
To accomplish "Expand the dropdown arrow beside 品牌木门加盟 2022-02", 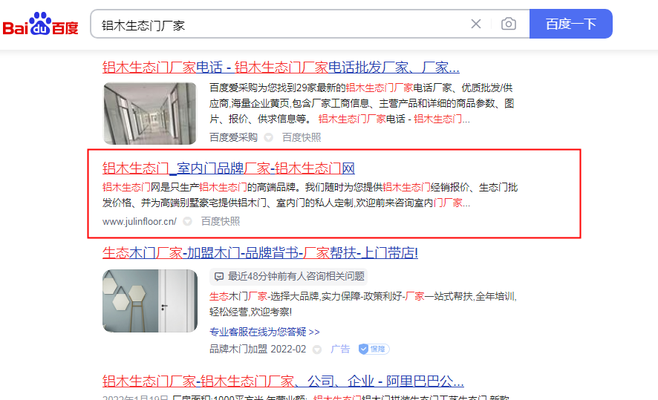I will tap(317, 350).
